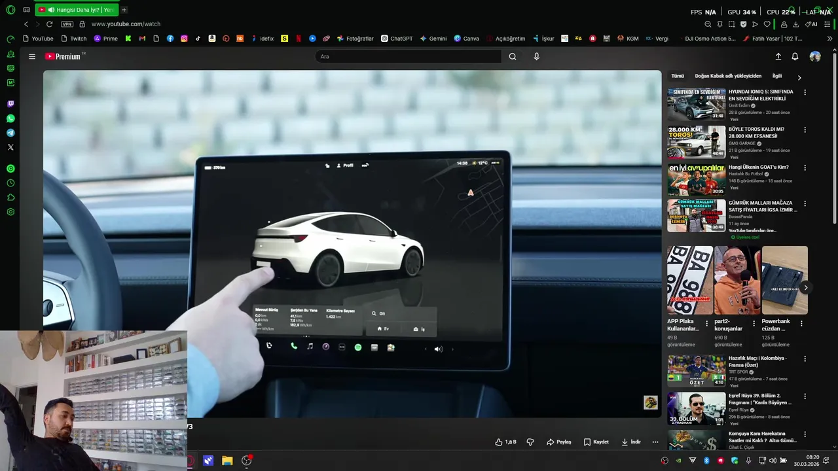Open the browser AI assistant button
The image size is (838, 471).
point(812,24)
